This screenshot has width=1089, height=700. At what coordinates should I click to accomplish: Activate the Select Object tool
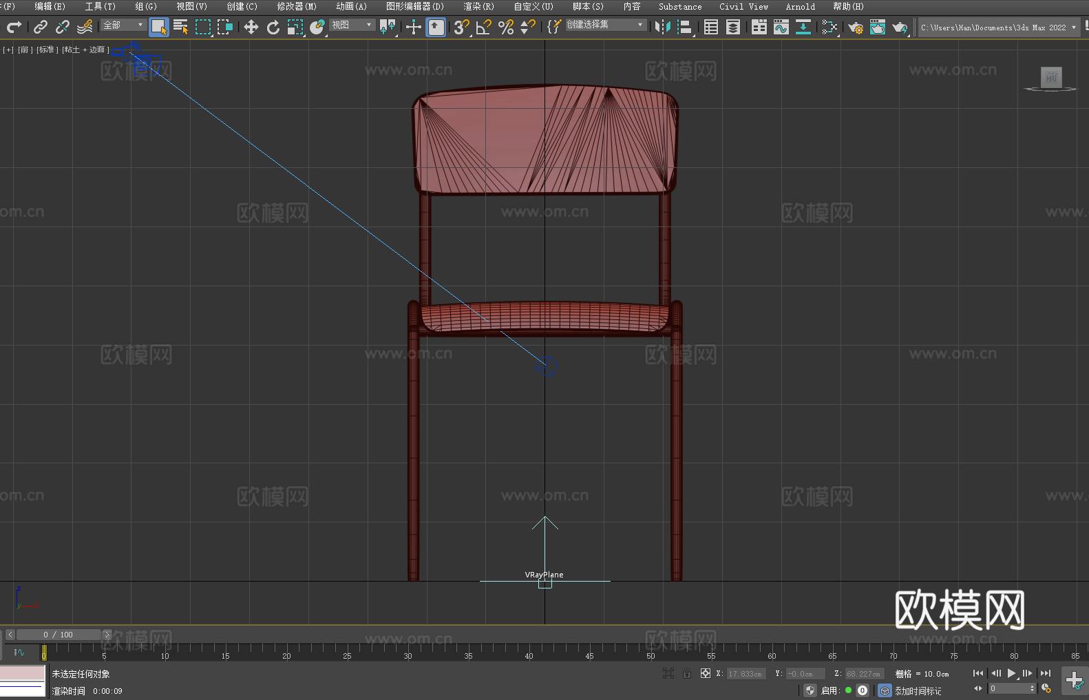[x=159, y=27]
